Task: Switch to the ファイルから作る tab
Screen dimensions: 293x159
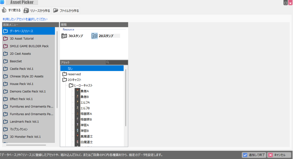Action: [66, 11]
